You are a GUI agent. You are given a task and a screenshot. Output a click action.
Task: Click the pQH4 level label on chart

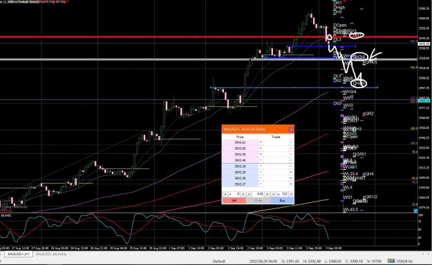coord(368,174)
